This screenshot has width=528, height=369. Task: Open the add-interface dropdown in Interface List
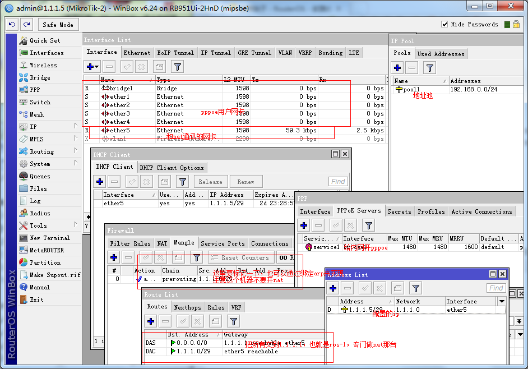tap(92, 67)
